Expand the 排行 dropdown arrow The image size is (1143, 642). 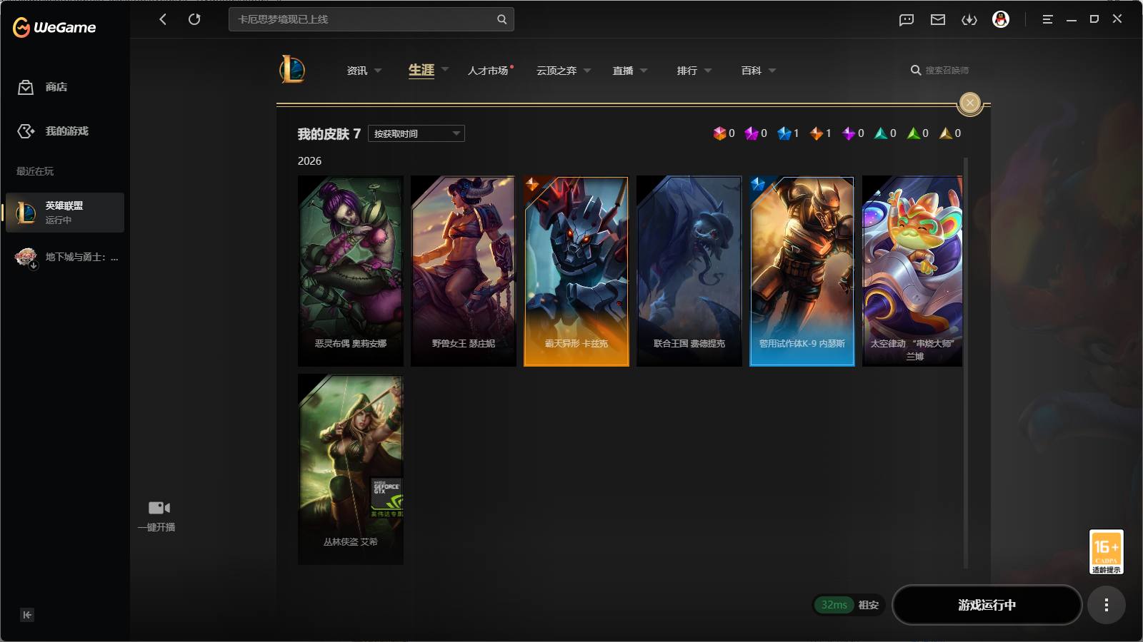pyautogui.click(x=708, y=71)
